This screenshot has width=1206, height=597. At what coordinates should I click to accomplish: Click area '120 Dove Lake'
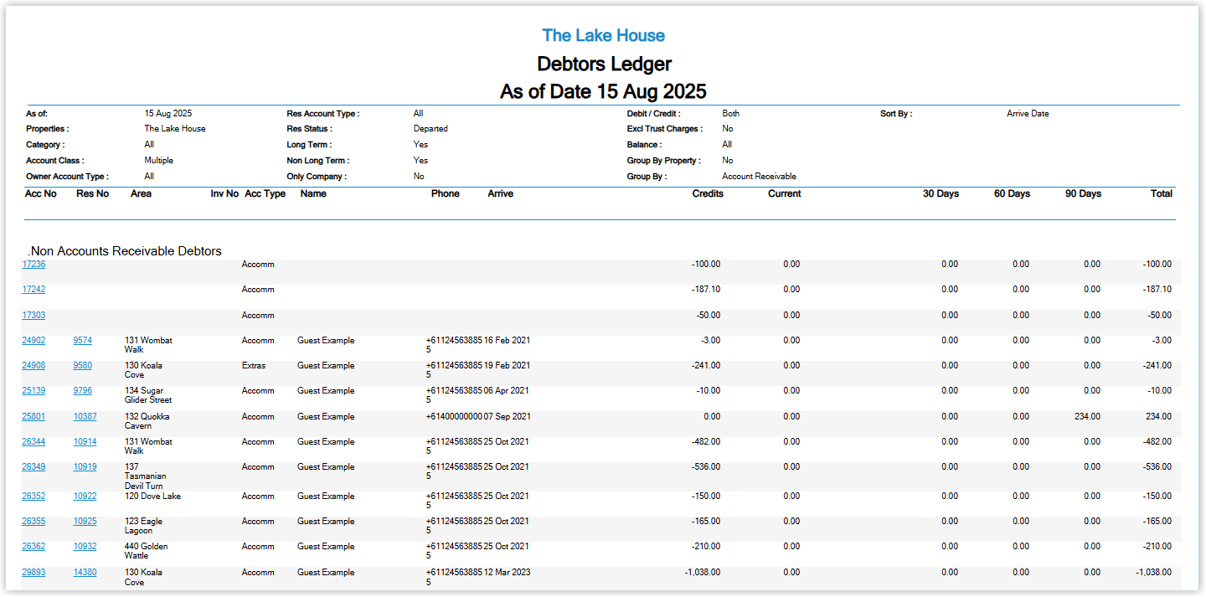pos(152,497)
